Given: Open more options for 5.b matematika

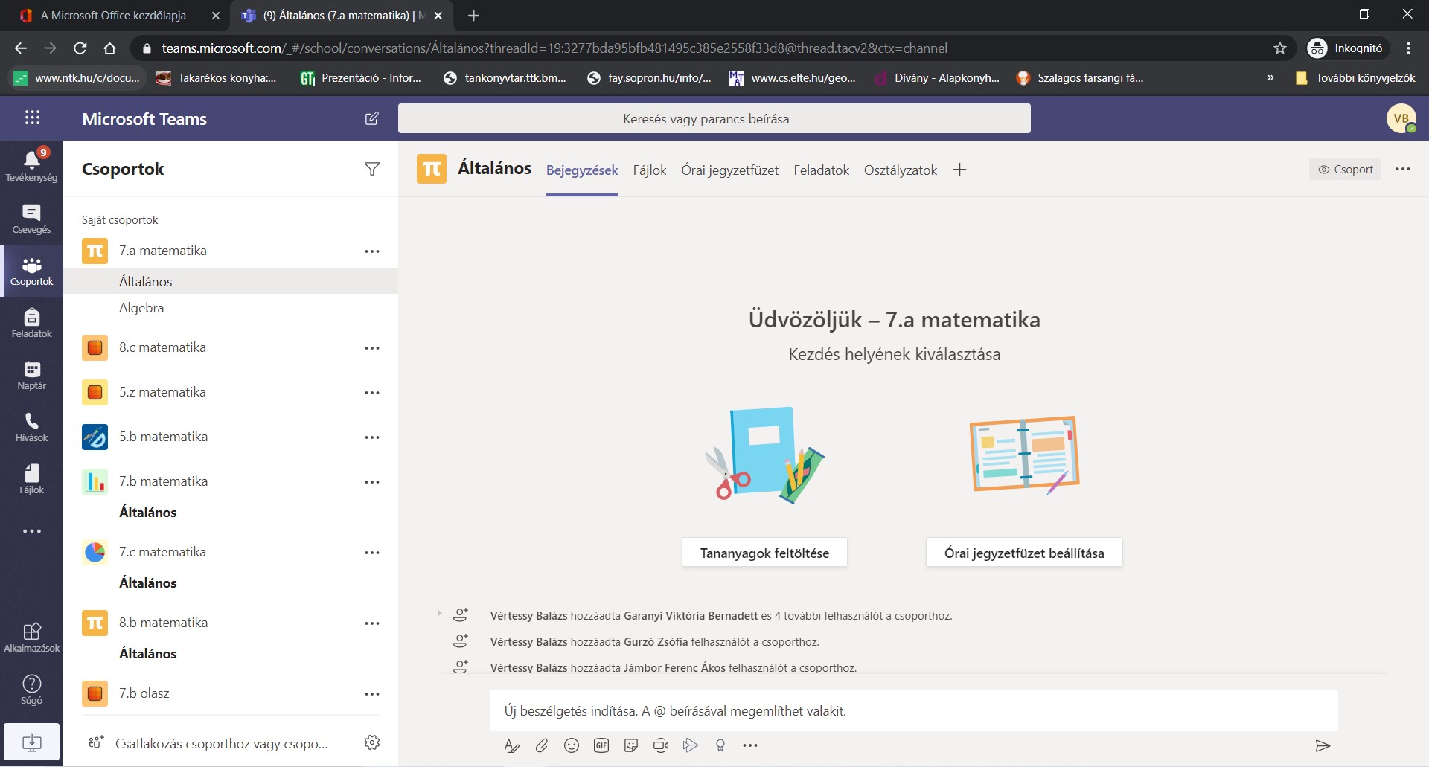Looking at the screenshot, I should click(x=372, y=437).
